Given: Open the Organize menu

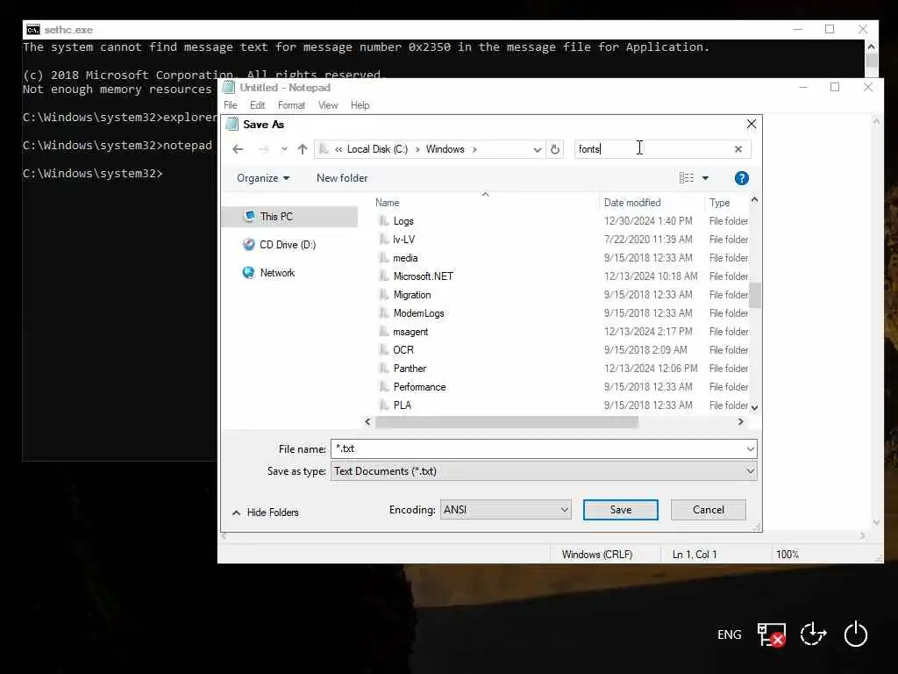Looking at the screenshot, I should tap(263, 178).
